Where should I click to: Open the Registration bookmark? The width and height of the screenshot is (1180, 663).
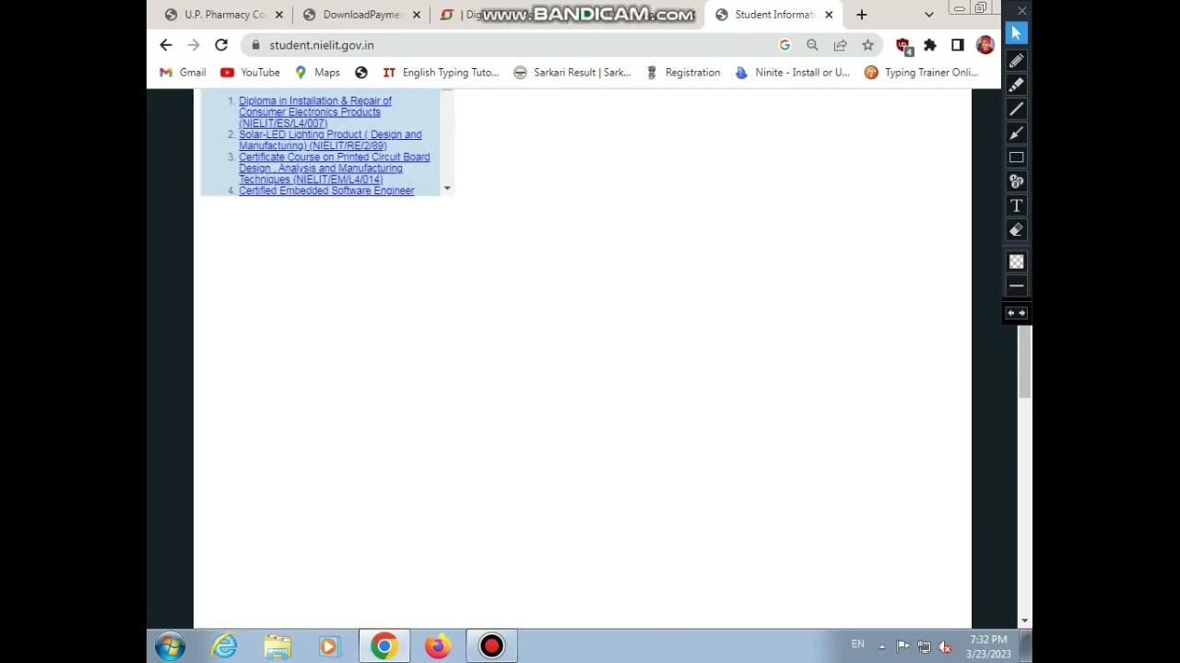pyautogui.click(x=683, y=73)
